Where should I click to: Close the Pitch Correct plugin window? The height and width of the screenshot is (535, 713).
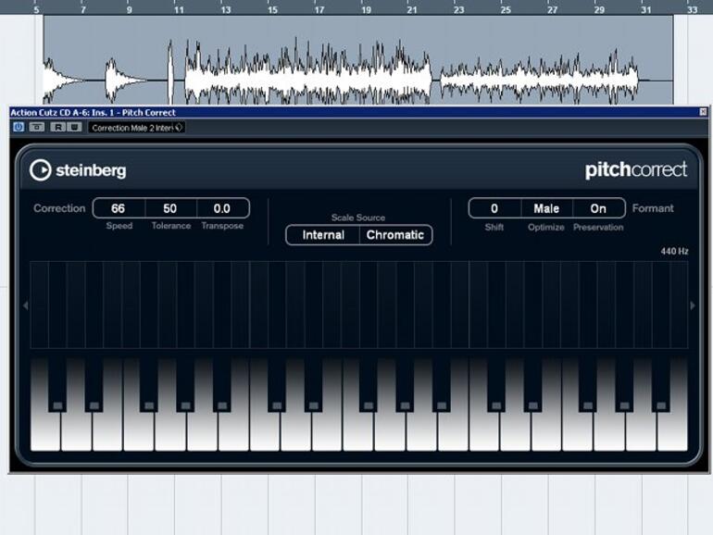703,112
